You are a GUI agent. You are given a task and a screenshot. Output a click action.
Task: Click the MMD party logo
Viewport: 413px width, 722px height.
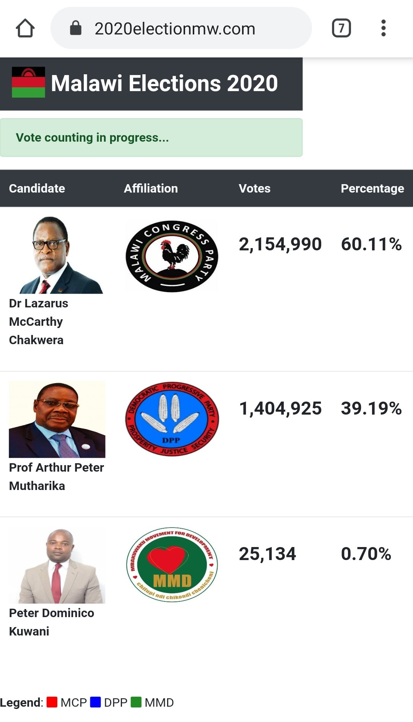tap(172, 565)
